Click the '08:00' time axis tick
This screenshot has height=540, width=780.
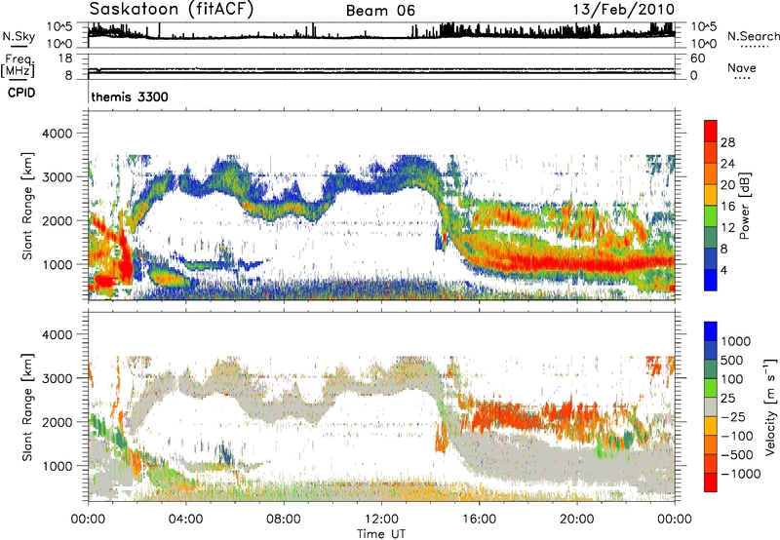point(284,520)
